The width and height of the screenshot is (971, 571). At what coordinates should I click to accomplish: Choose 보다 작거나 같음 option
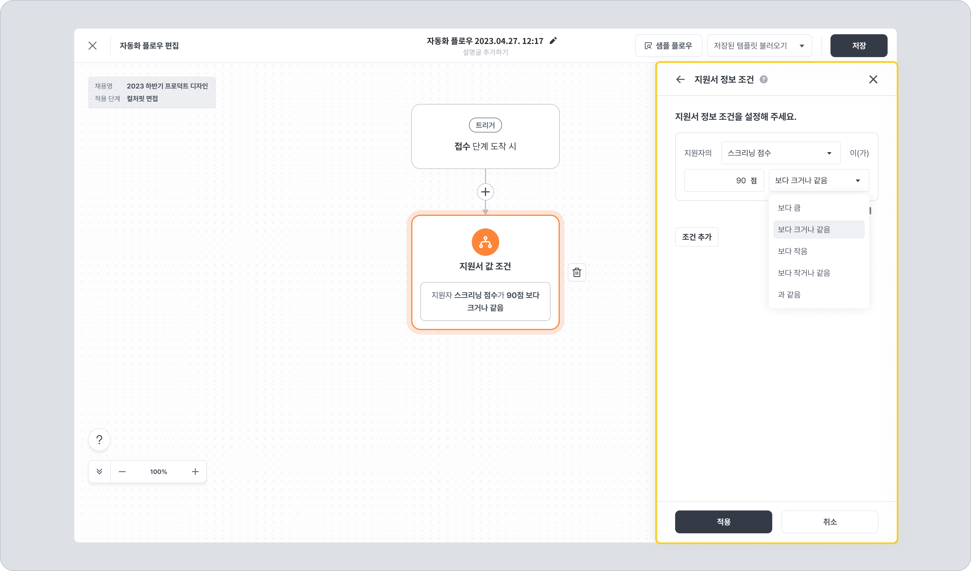804,273
